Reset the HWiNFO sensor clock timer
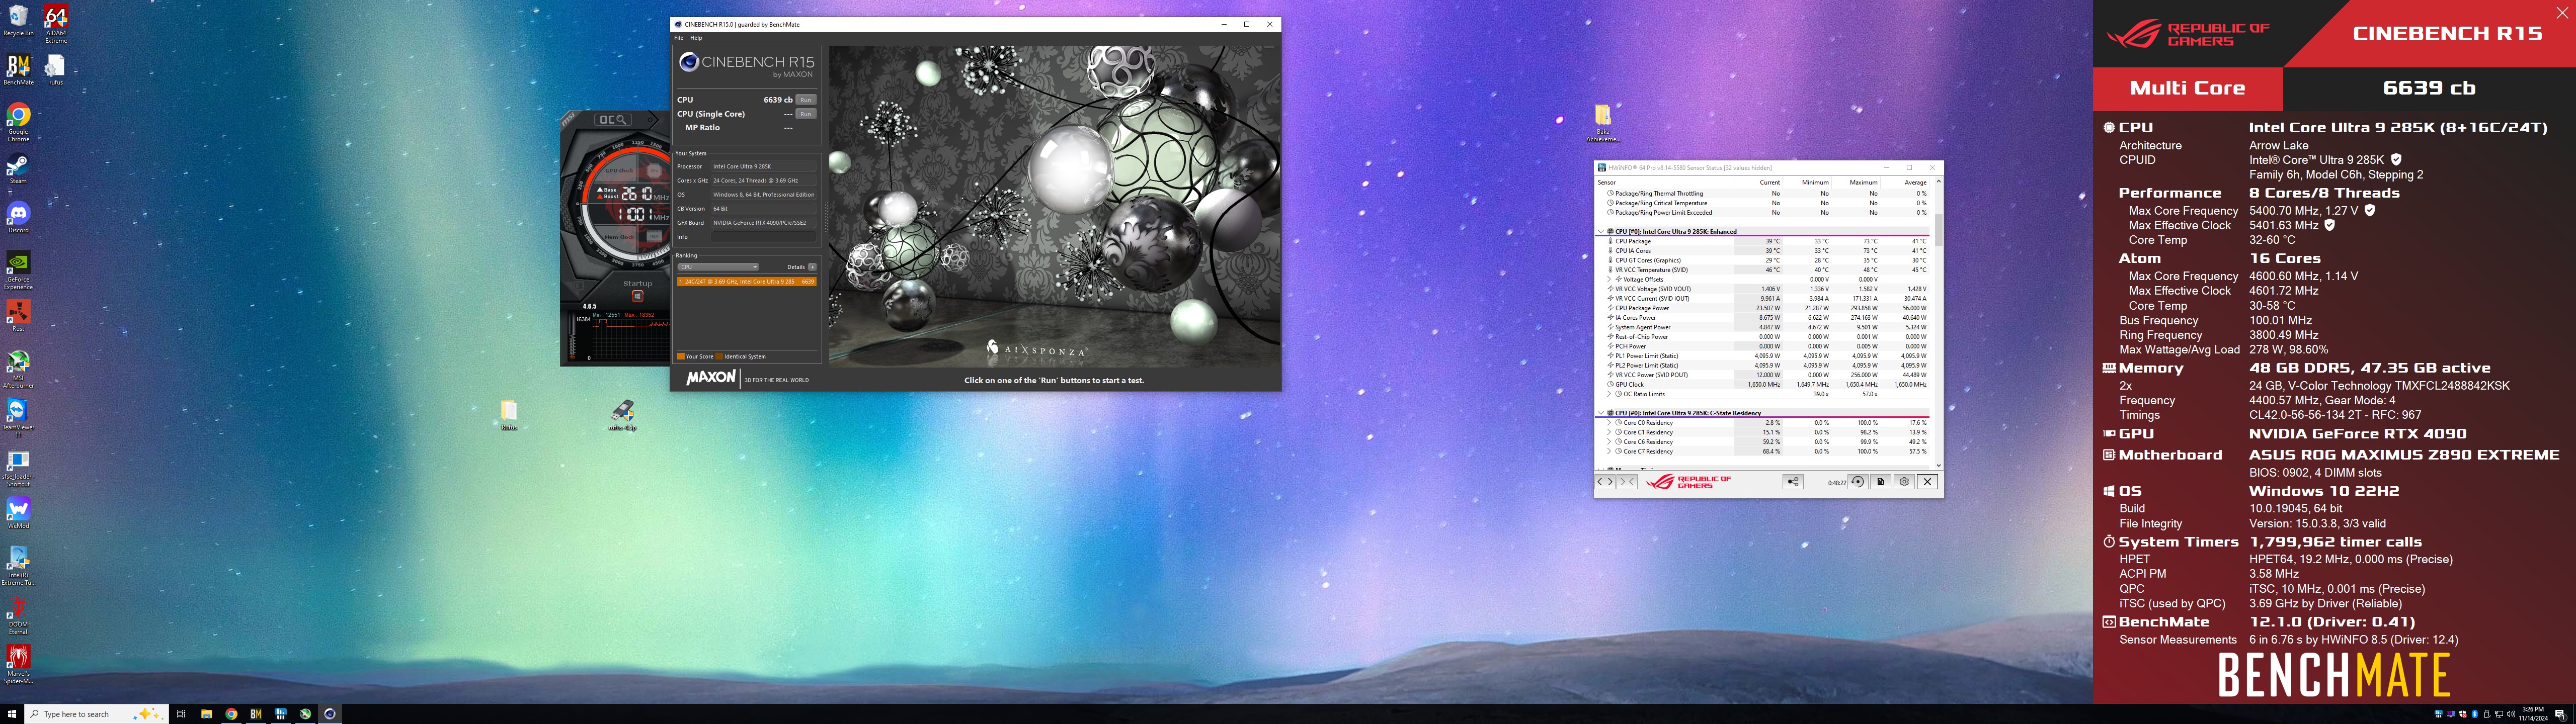The image size is (2576, 724). point(1858,482)
